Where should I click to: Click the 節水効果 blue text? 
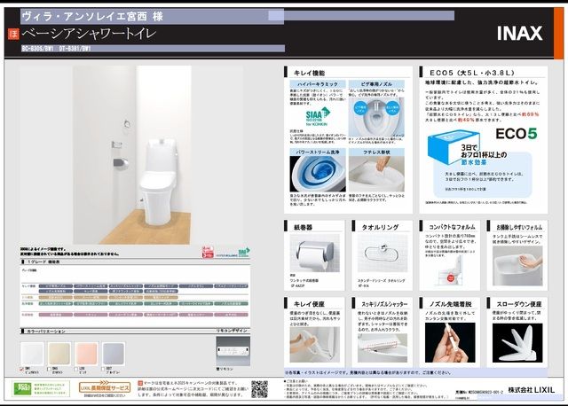(474, 162)
